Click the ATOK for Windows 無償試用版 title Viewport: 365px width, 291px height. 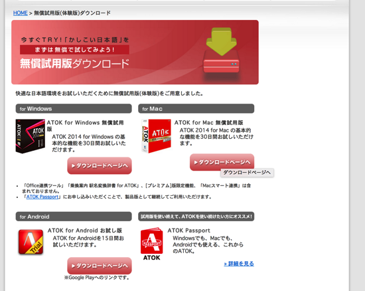tap(85, 126)
